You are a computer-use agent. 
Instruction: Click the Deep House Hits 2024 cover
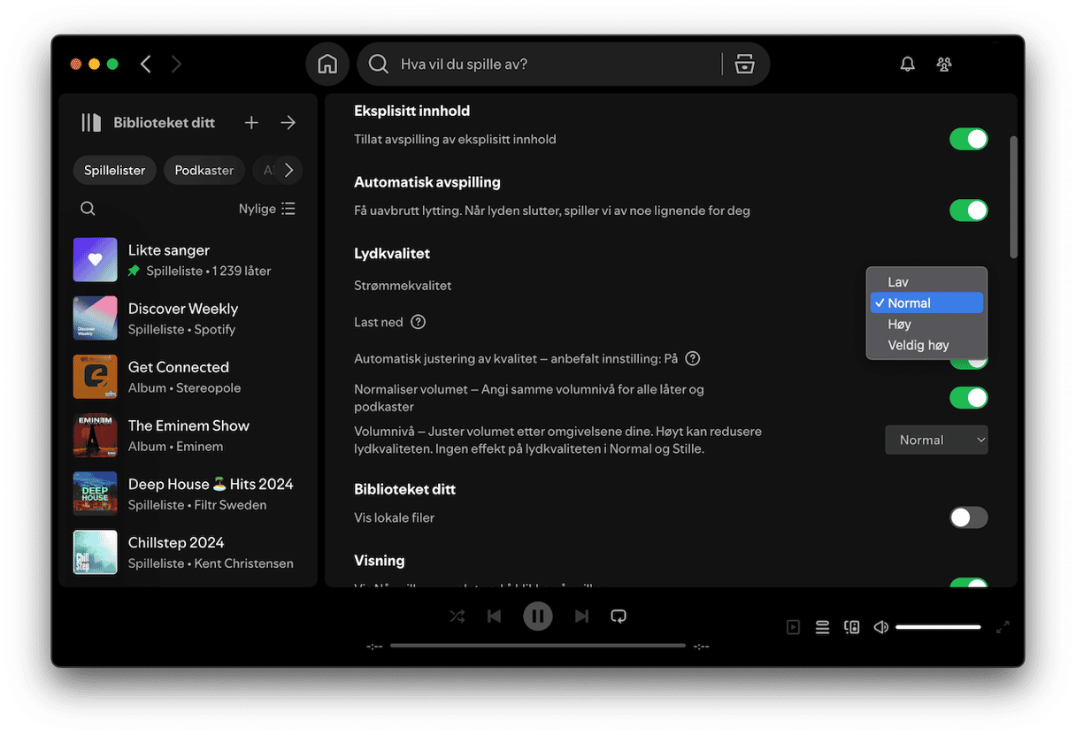[x=96, y=494]
